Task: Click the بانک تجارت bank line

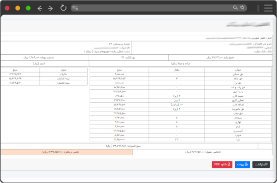Action: (263, 51)
